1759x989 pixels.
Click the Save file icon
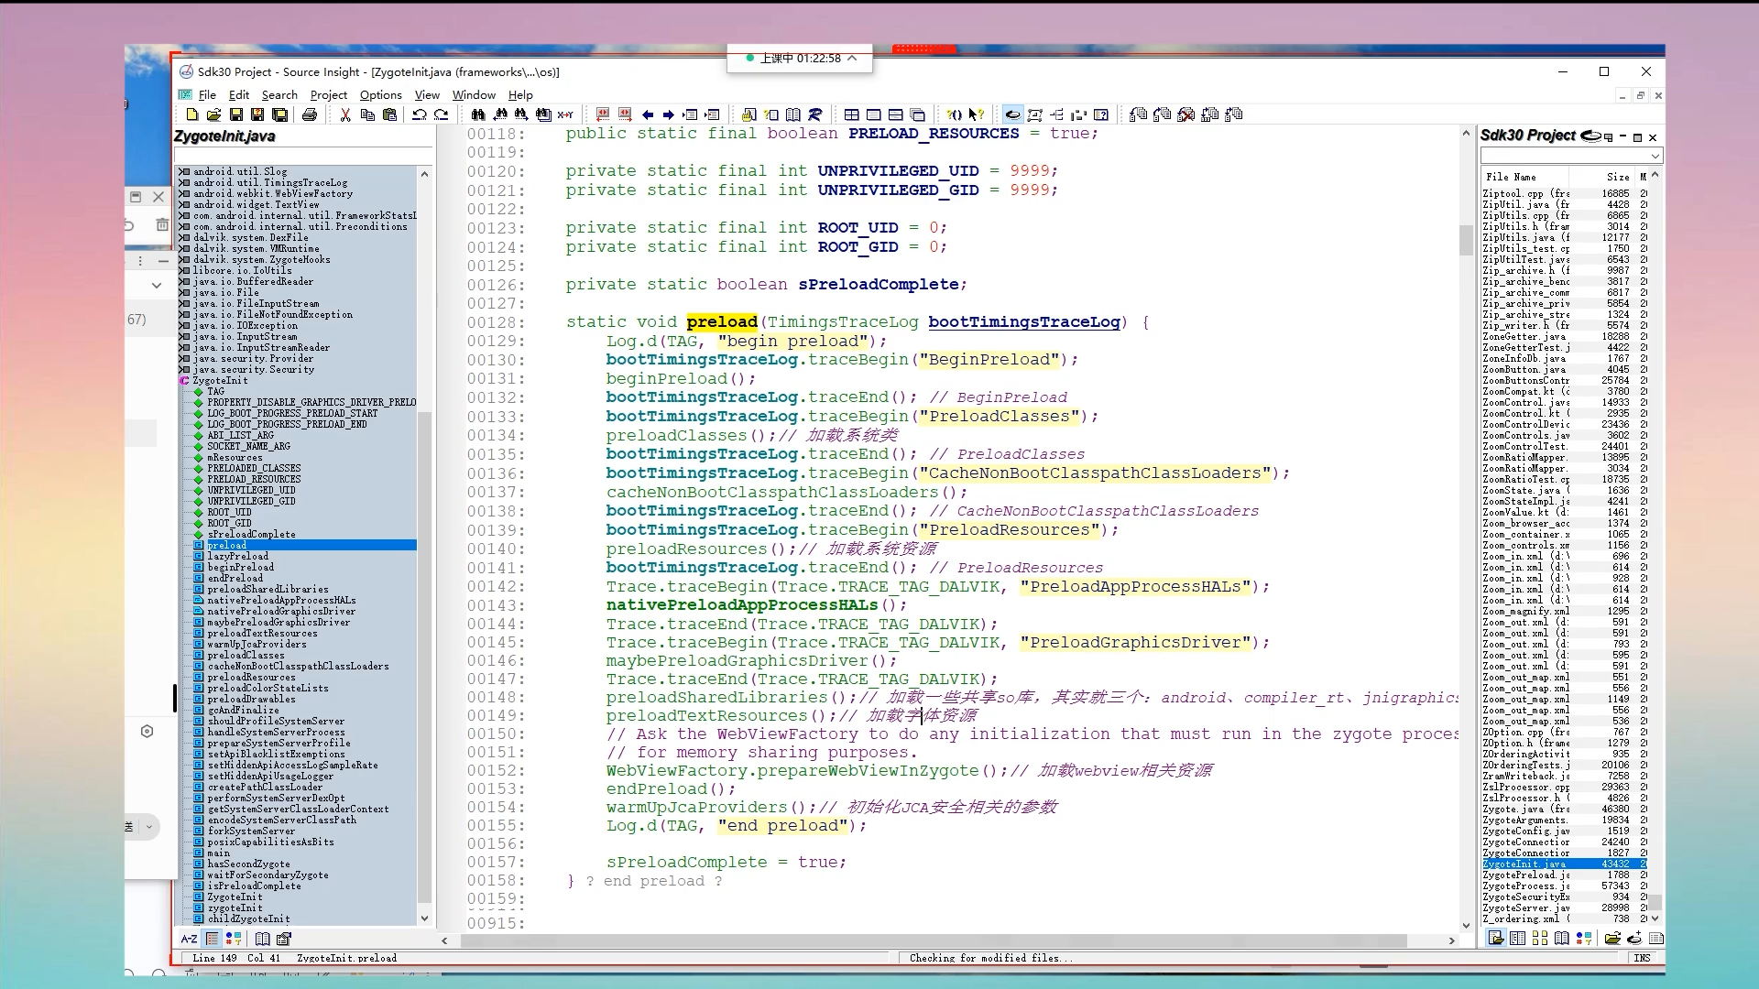click(x=235, y=114)
